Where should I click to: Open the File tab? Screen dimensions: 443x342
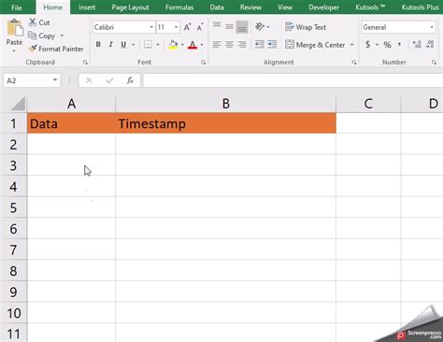click(17, 7)
